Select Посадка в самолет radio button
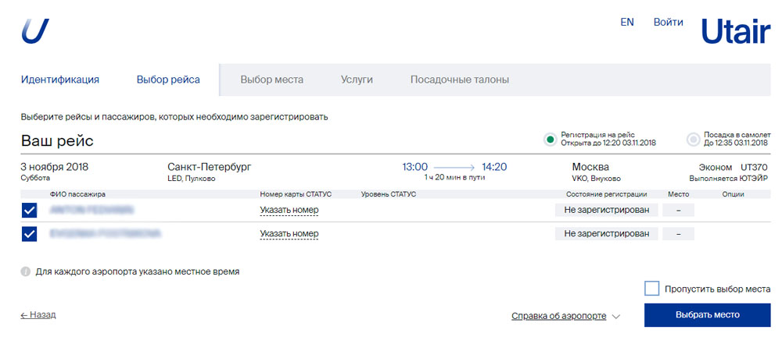The width and height of the screenshot is (782, 337). pos(693,140)
